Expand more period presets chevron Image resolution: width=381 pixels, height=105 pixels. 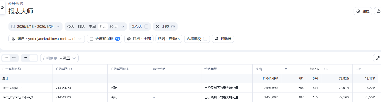123,27
